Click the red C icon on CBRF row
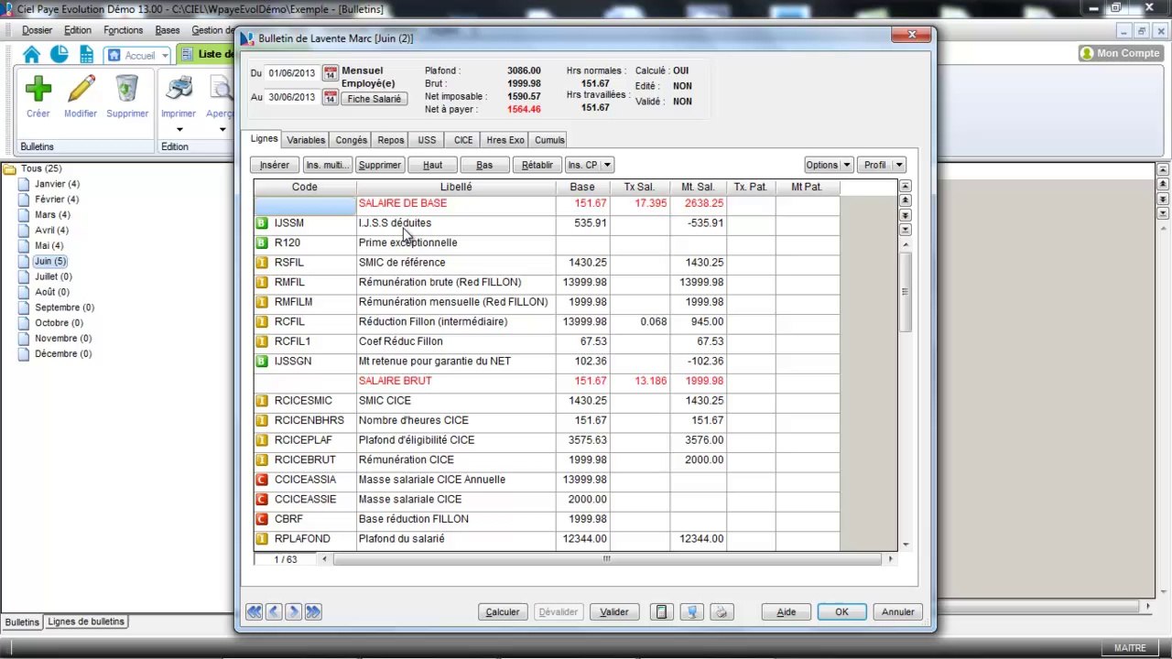The height and width of the screenshot is (659, 1172). [x=262, y=519]
